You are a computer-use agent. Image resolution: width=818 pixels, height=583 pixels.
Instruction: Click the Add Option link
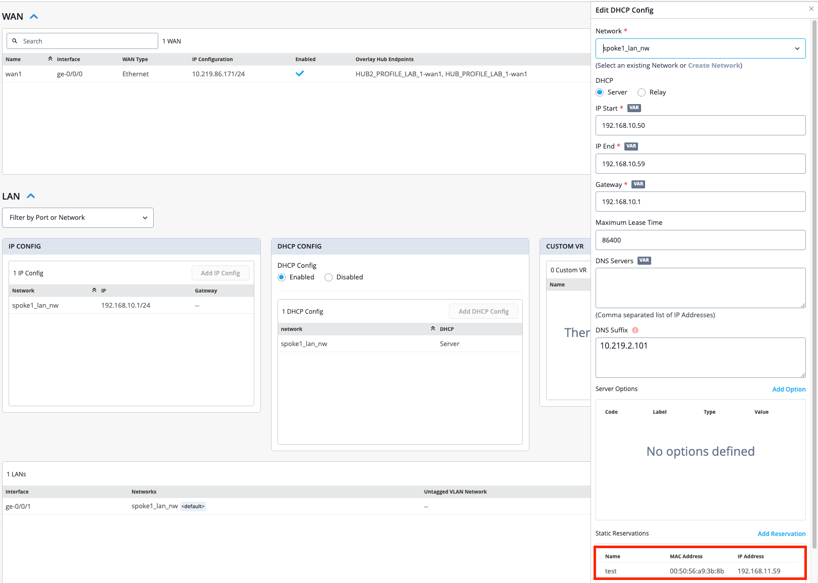(789, 390)
